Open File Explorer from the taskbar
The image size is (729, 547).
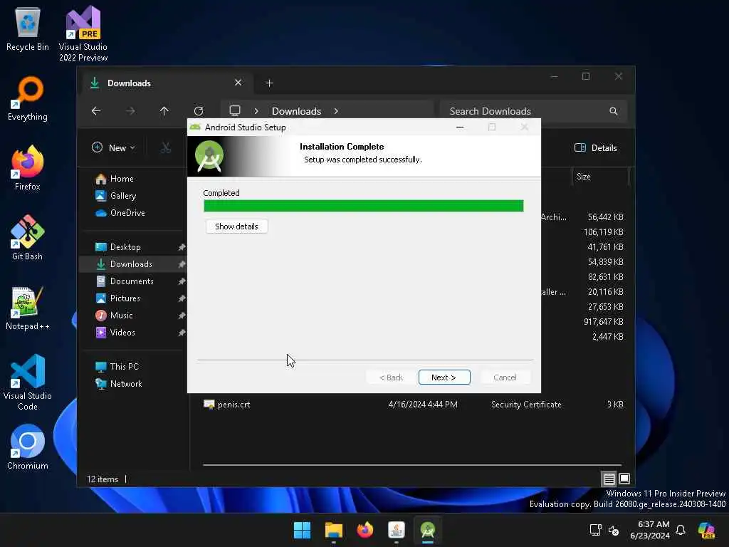[x=333, y=530]
